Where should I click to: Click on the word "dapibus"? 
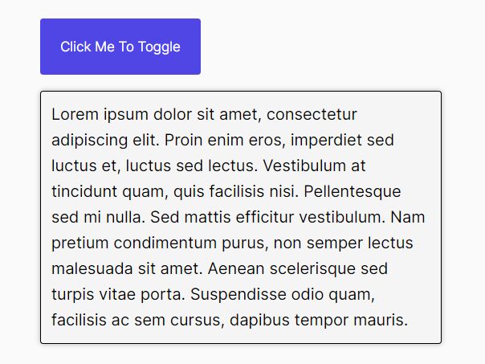259,320
